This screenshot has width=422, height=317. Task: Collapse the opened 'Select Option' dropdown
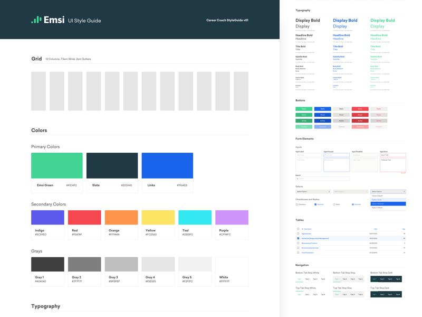click(x=388, y=192)
